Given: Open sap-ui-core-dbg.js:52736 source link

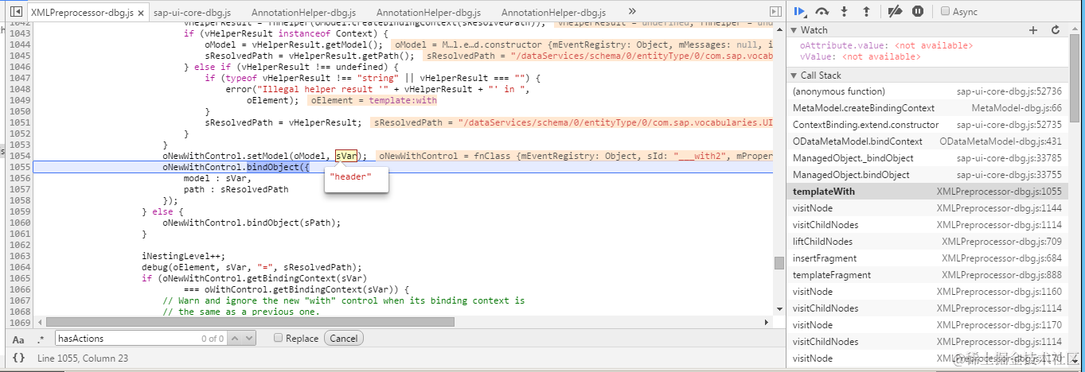Looking at the screenshot, I should [1009, 91].
